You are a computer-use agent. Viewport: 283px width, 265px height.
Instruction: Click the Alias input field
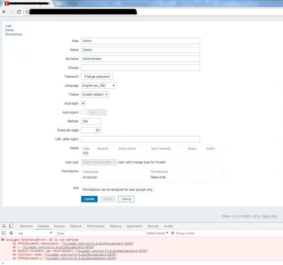pos(141,41)
